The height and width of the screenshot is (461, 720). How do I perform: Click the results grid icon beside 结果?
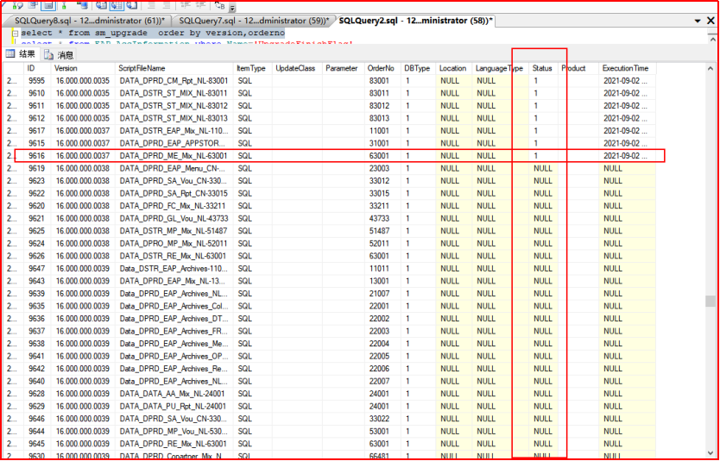[x=10, y=54]
